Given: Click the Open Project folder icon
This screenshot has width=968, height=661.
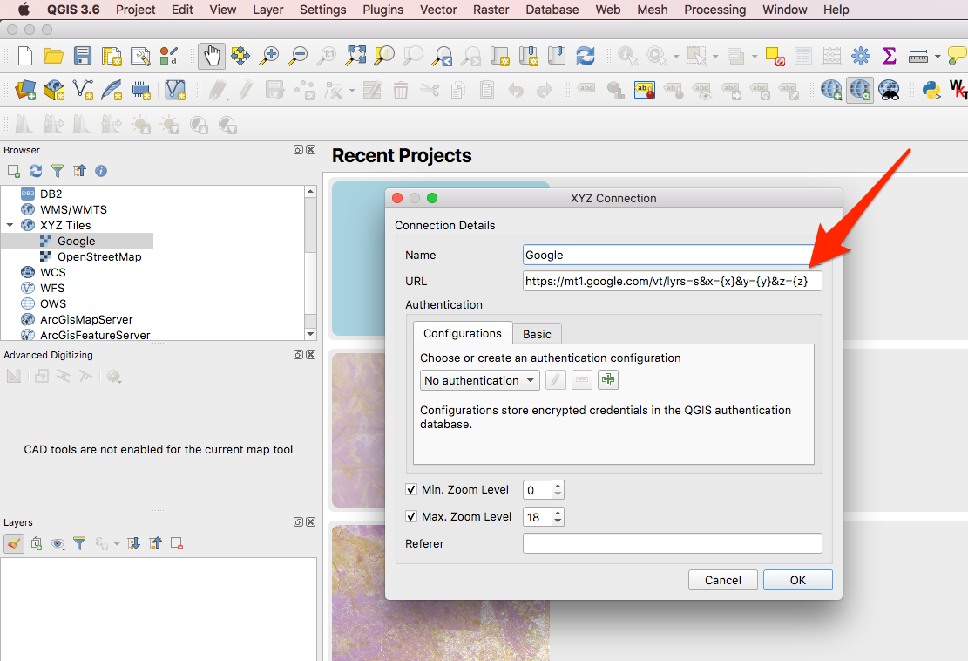Looking at the screenshot, I should click(x=54, y=57).
